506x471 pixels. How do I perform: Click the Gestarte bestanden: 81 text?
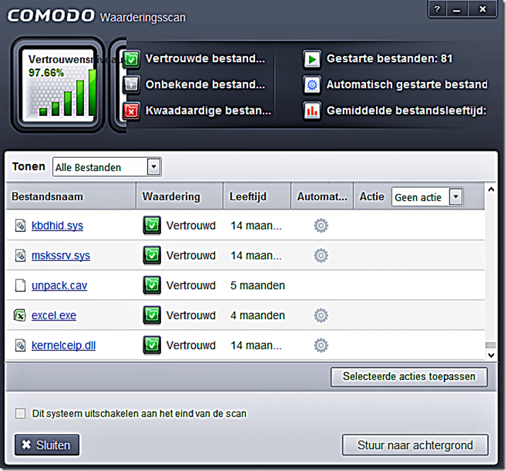point(389,59)
